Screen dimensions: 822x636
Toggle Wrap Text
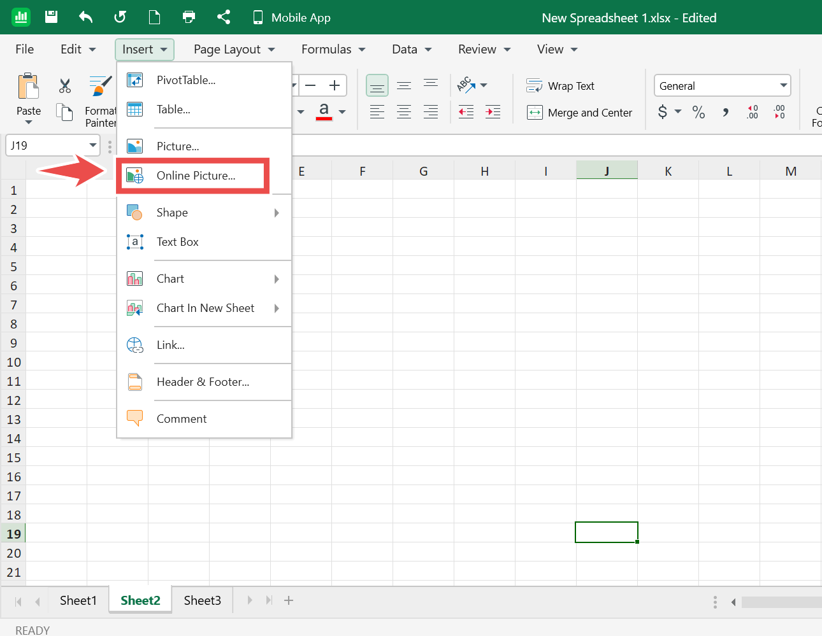(561, 86)
